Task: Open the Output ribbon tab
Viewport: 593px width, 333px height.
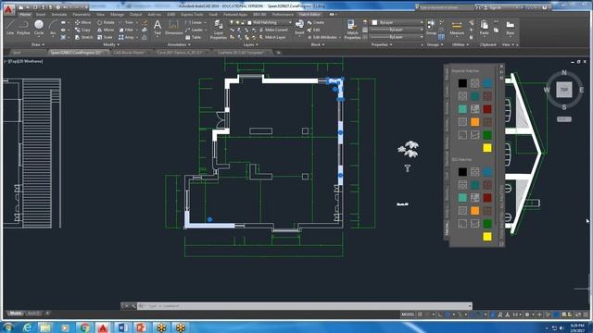Action: pos(136,15)
